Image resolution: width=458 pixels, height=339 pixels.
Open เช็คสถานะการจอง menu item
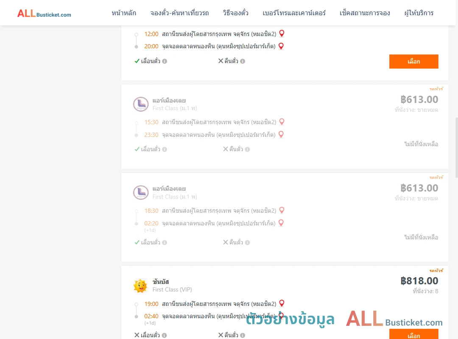coord(365,13)
